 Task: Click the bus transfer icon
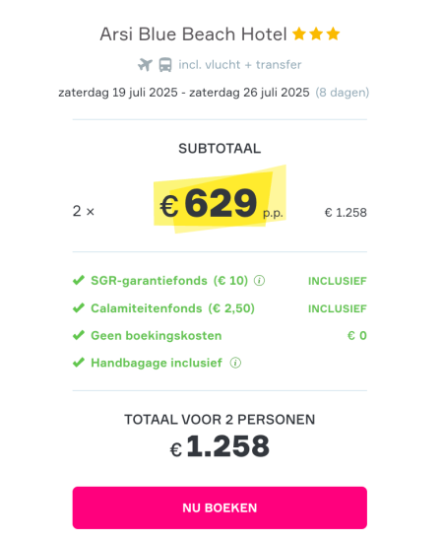pyautogui.click(x=165, y=65)
